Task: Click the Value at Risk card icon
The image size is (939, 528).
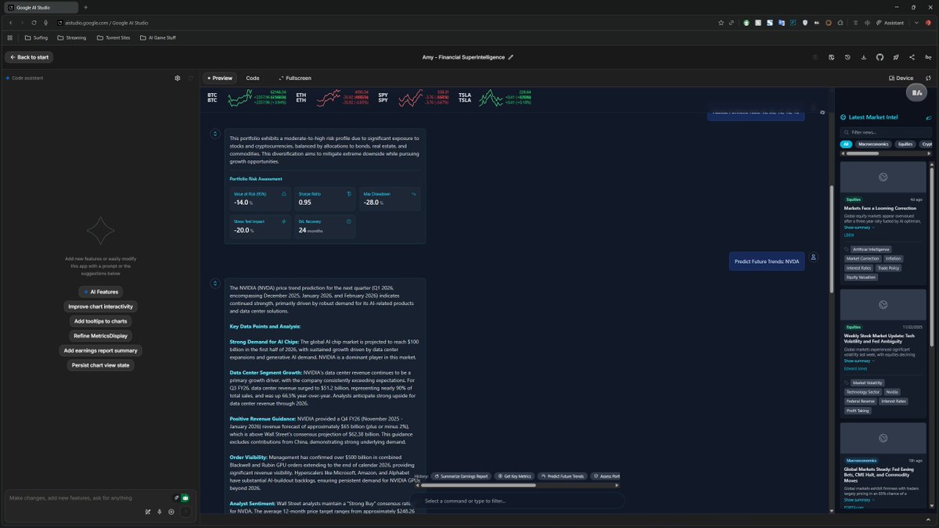Action: tap(283, 193)
